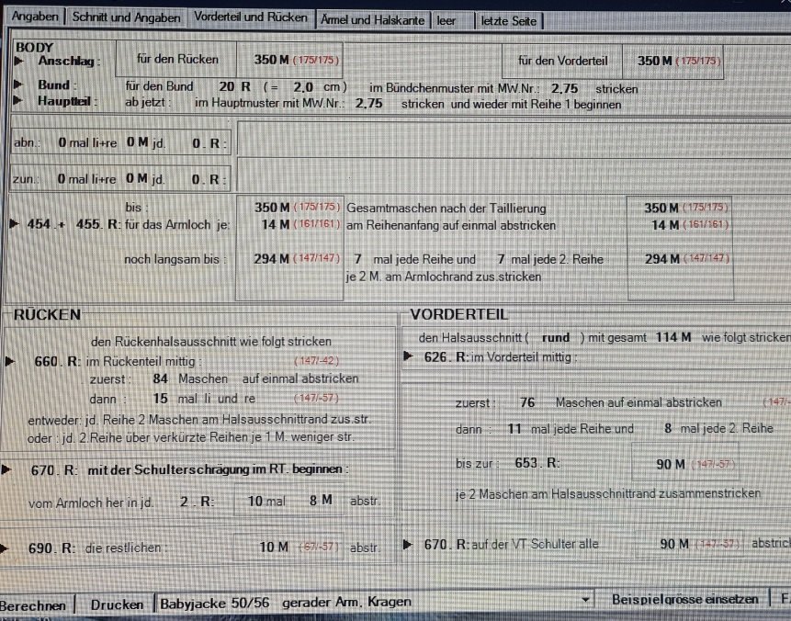Open the Schnitt und Angaben tab
The height and width of the screenshot is (621, 791).
coord(126,17)
